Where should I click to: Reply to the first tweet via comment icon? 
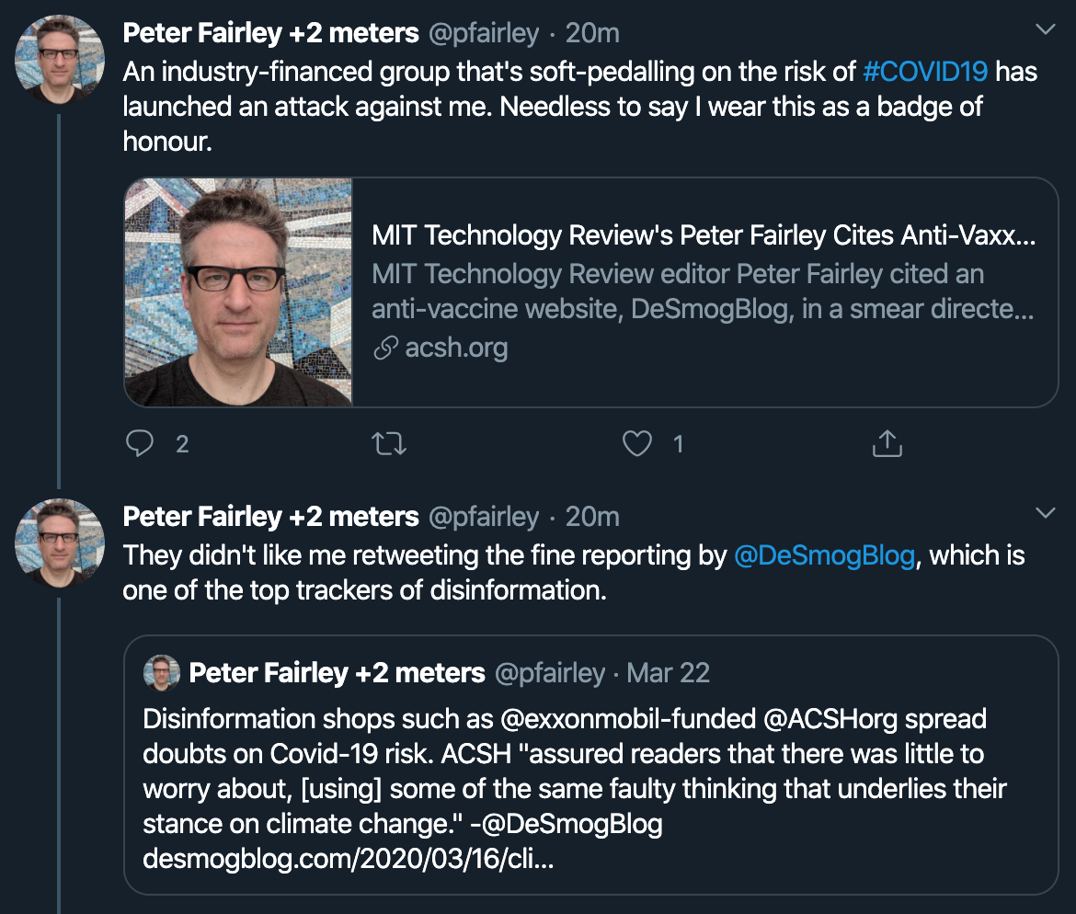(x=140, y=444)
